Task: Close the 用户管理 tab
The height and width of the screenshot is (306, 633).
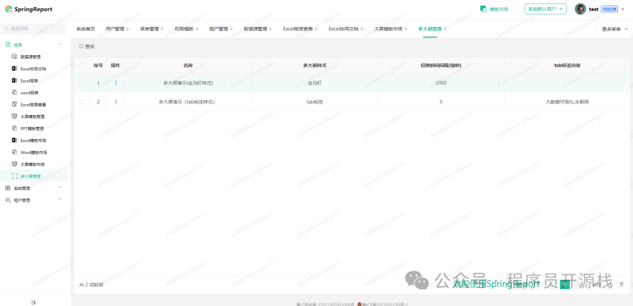Action: click(128, 29)
